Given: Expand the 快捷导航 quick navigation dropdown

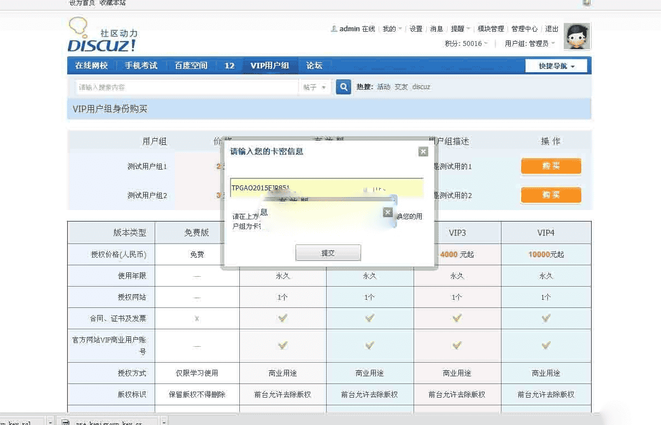Looking at the screenshot, I should [x=556, y=66].
